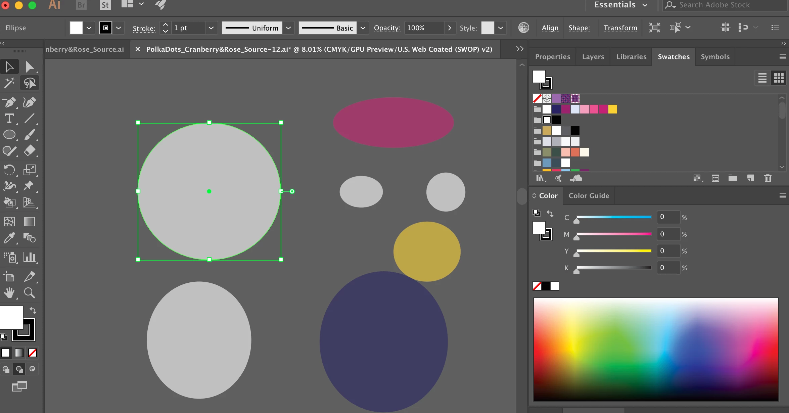Image resolution: width=789 pixels, height=413 pixels.
Task: Select the Magic Wand tool
Action: (x=9, y=83)
